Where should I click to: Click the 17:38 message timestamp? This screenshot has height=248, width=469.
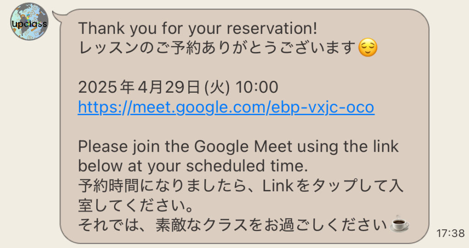pyautogui.click(x=450, y=233)
